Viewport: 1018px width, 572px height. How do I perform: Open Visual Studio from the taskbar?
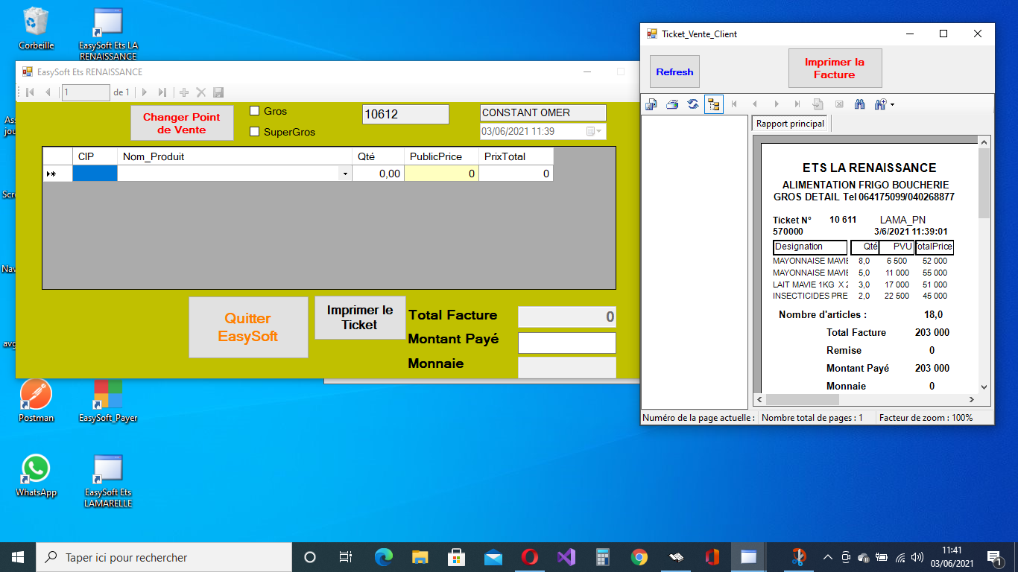point(566,557)
